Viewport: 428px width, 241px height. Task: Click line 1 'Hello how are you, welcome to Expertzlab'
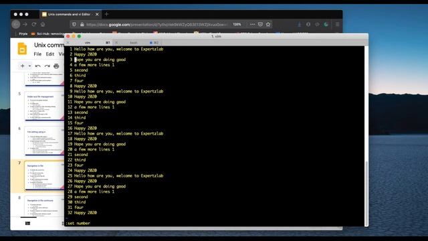[119, 49]
